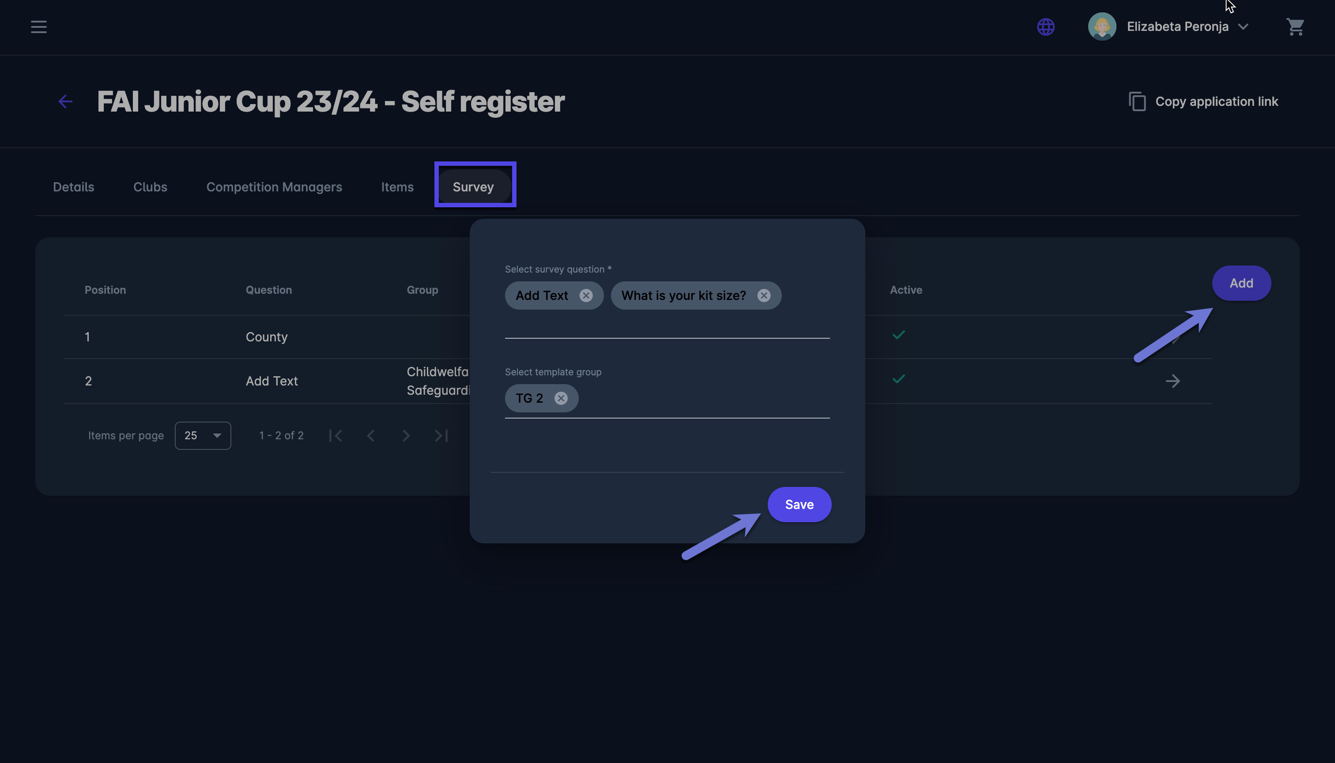Go to the last page of results
Viewport: 1335px width, 763px height.
[441, 435]
